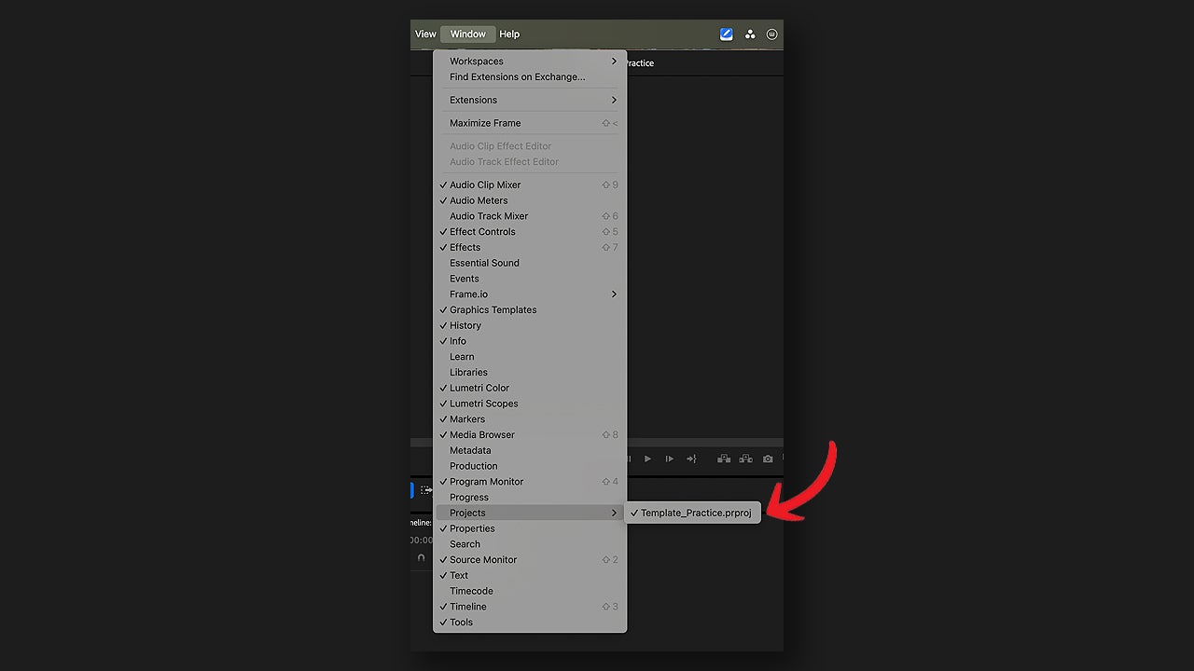The height and width of the screenshot is (671, 1194).
Task: Click the Lift icon in monitor controls
Action: [723, 459]
